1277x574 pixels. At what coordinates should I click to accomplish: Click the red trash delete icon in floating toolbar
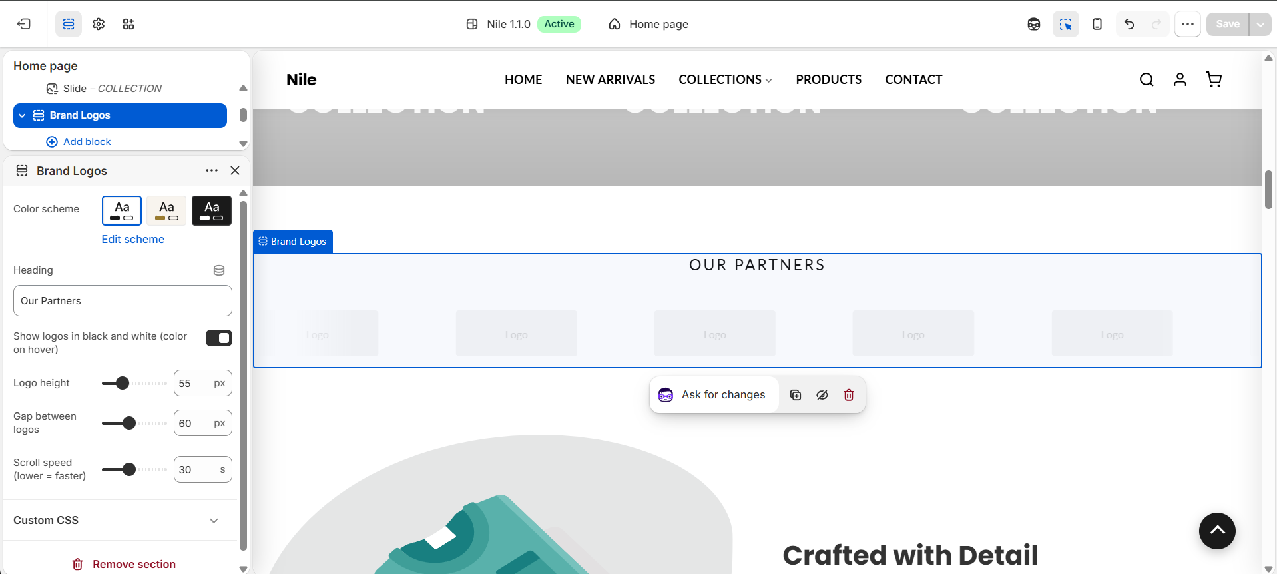849,395
